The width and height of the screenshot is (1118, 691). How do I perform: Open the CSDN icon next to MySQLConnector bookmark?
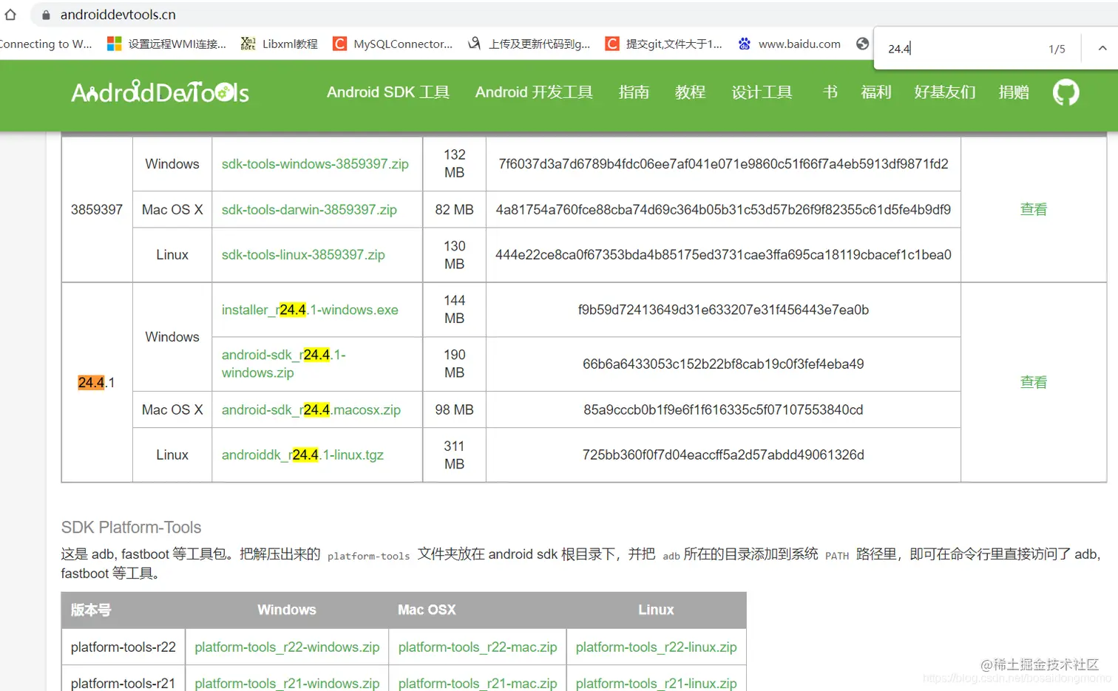(x=339, y=44)
